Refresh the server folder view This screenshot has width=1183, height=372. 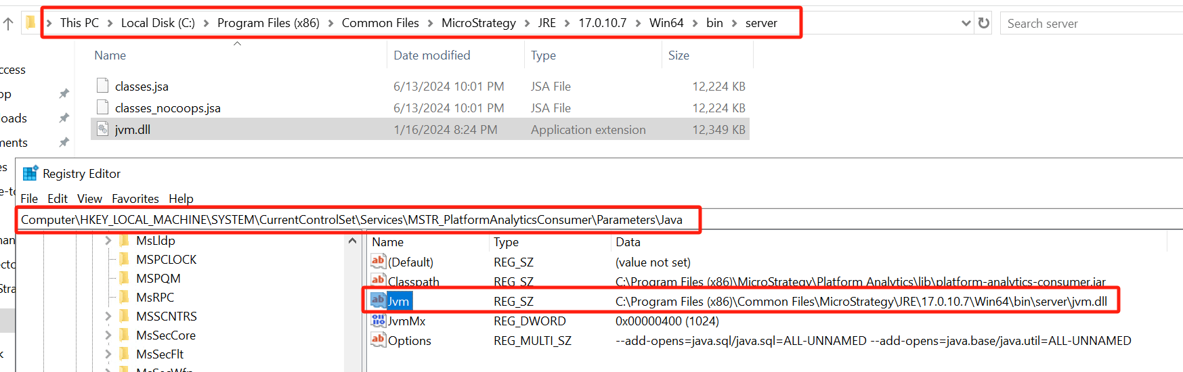tap(984, 23)
